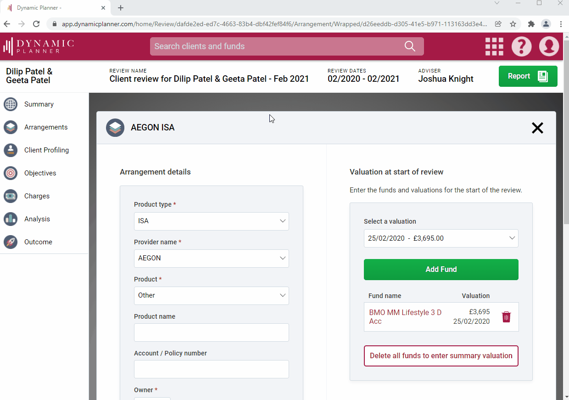Go back in browser history
Image resolution: width=569 pixels, height=400 pixels.
click(7, 24)
